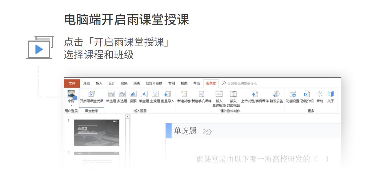Open the 文件 tab
The width and height of the screenshot is (386, 174).
(72, 83)
